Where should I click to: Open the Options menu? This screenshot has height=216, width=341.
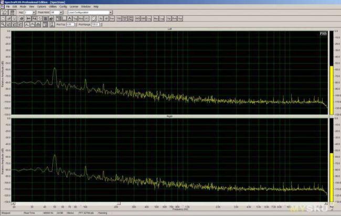[x=41, y=6]
